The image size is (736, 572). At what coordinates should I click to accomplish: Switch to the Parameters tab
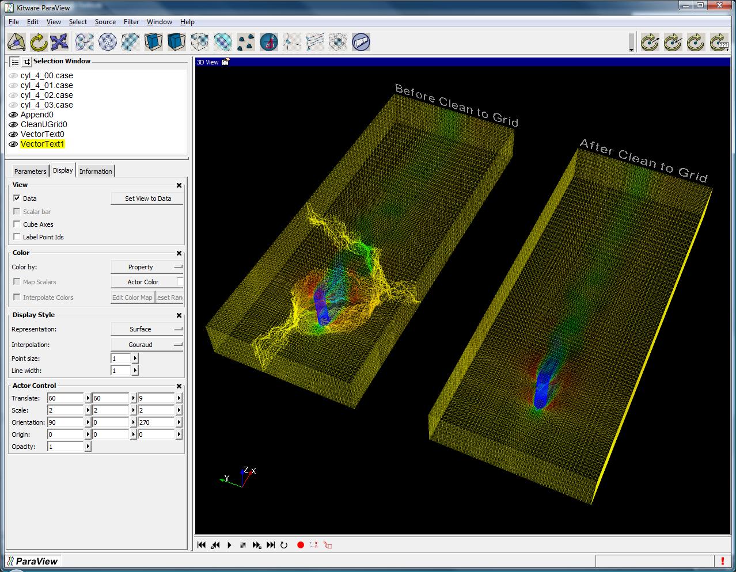tap(30, 171)
